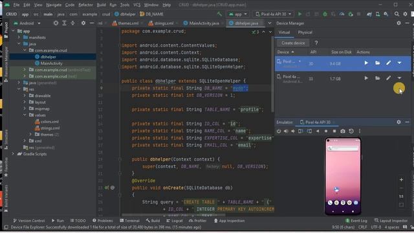Select MainActivity in project tree
The image size is (414, 233).
(51, 63)
